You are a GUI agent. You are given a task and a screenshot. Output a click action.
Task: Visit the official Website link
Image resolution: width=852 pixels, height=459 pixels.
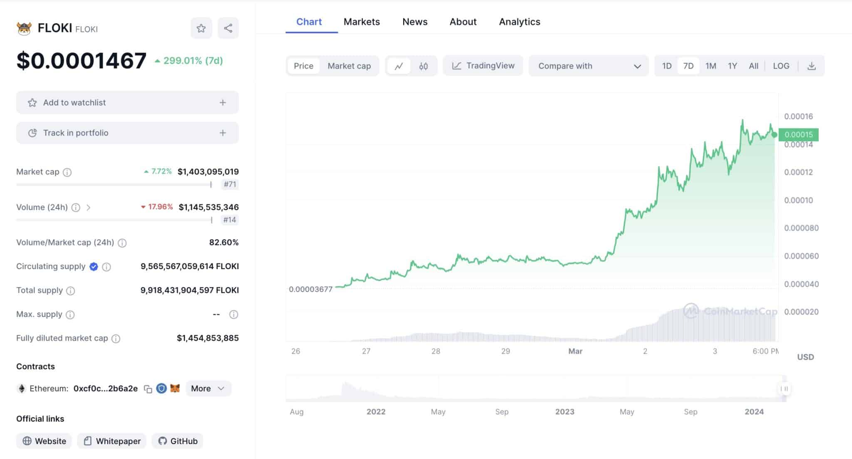[x=44, y=441]
